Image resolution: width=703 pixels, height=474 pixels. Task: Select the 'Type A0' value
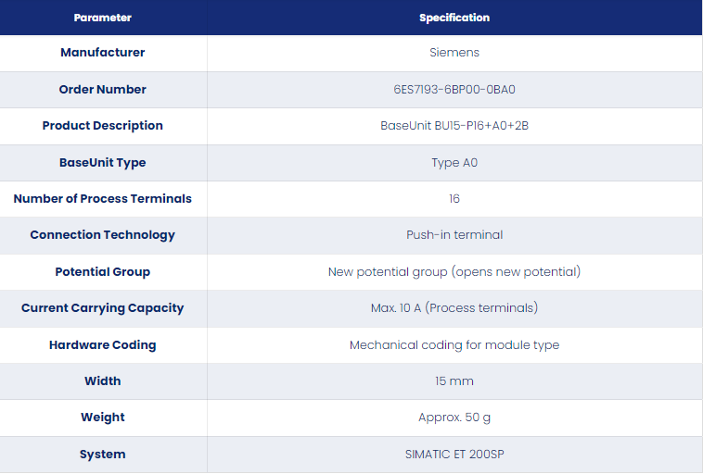(454, 162)
